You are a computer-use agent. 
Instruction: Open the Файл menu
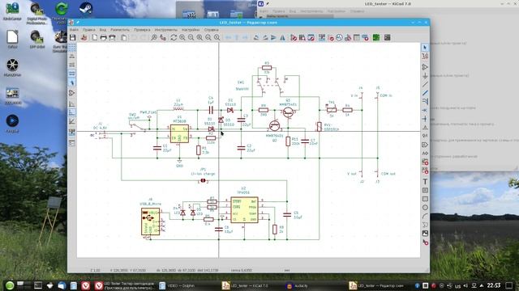(x=74, y=30)
